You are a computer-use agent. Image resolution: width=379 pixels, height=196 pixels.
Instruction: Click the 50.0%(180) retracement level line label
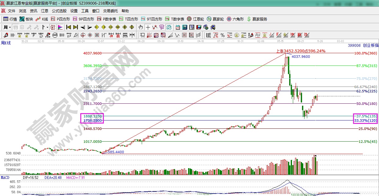click(367, 104)
